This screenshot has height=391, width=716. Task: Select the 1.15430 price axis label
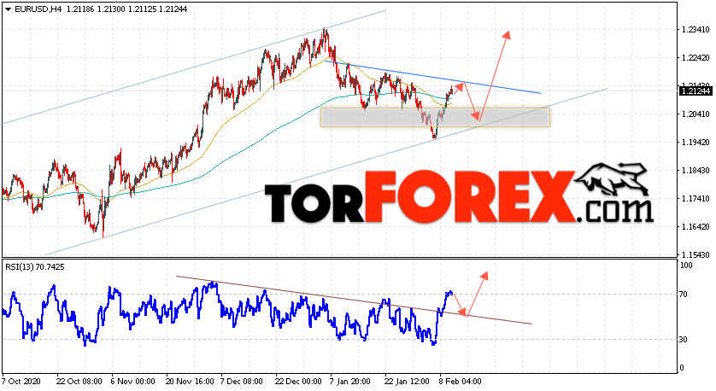coord(695,254)
